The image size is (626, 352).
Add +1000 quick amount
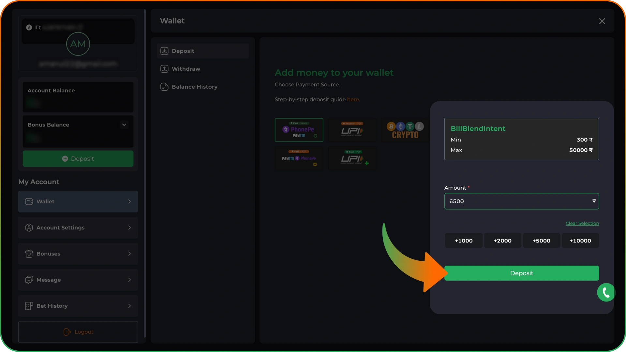tap(464, 241)
